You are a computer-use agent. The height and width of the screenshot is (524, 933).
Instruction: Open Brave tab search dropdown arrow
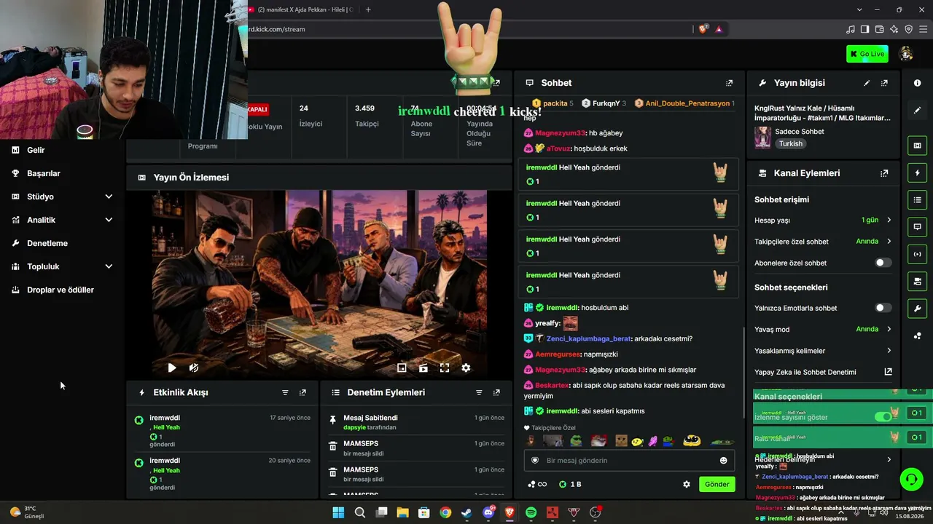coord(859,9)
